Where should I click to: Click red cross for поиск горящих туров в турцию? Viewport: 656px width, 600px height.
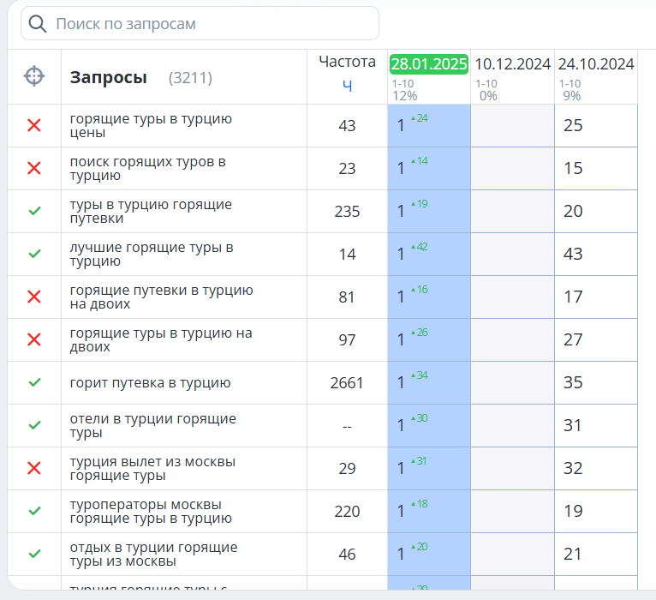click(x=34, y=168)
